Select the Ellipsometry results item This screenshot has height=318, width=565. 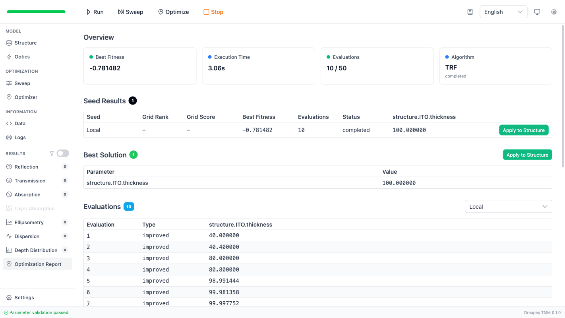[x=29, y=223]
